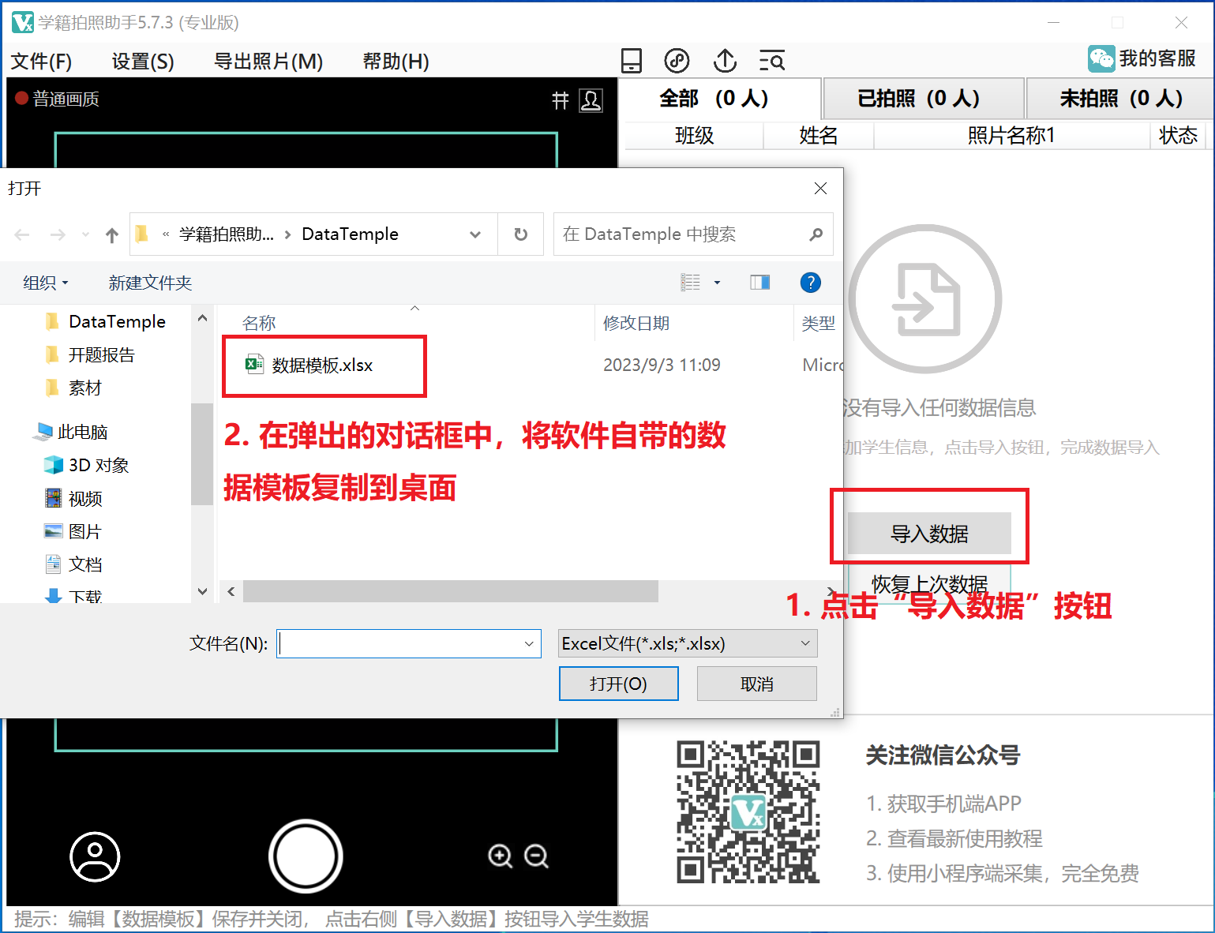Open the search list icon near top right
This screenshot has height=933, width=1215.
click(x=771, y=60)
